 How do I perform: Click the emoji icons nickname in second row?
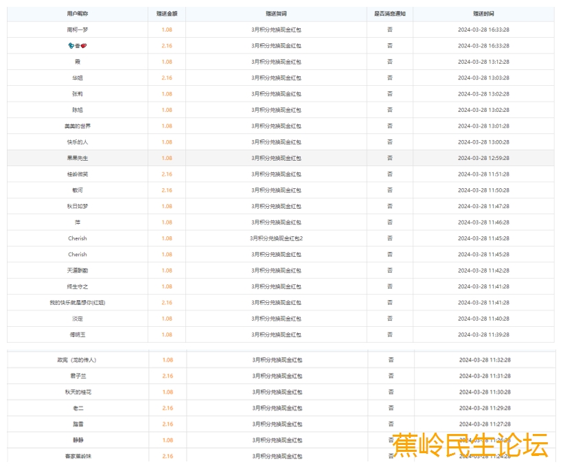pos(78,46)
